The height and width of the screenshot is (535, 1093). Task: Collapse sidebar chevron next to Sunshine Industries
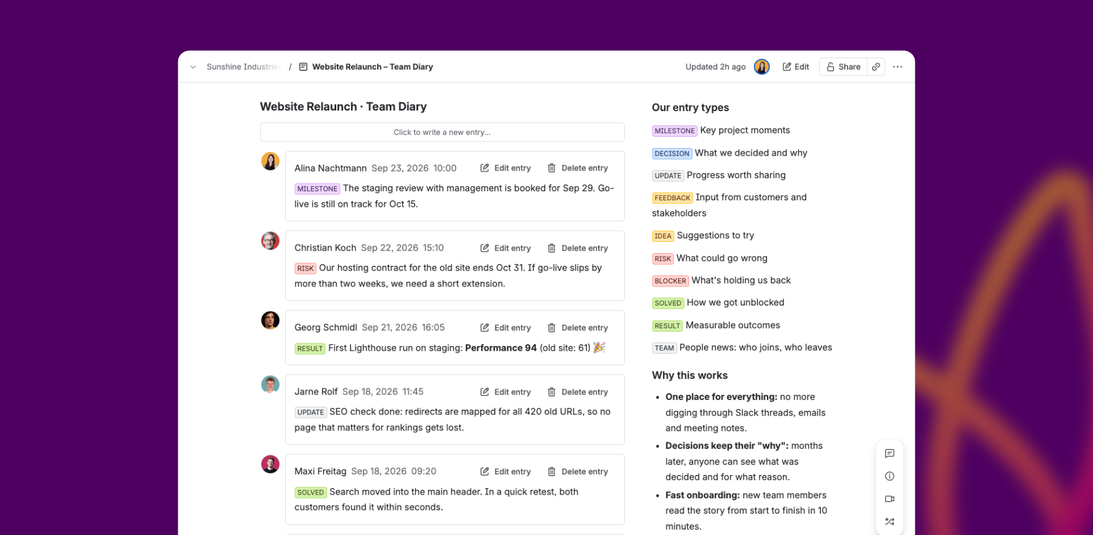193,67
